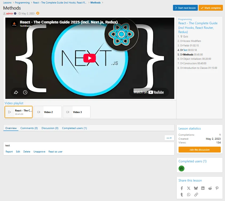225x201 pixels.
Task: Click admin verified badge icon
Action: pyautogui.click(x=15, y=14)
